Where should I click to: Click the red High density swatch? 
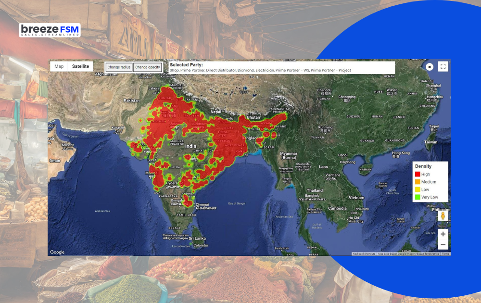[x=418, y=174]
